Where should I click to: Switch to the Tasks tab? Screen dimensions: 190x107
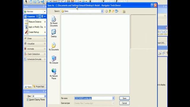(28, 87)
